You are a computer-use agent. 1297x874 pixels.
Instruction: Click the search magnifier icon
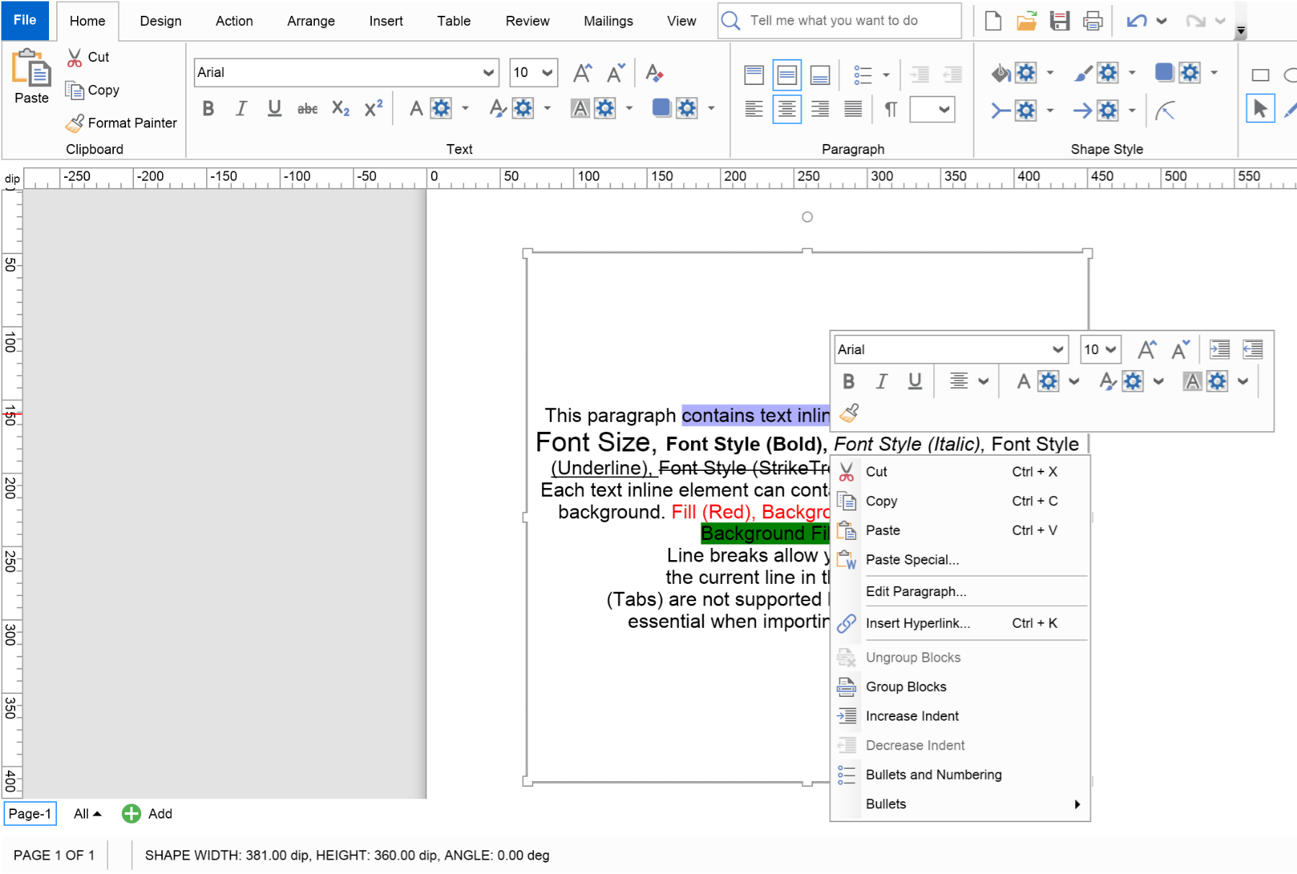click(x=731, y=20)
